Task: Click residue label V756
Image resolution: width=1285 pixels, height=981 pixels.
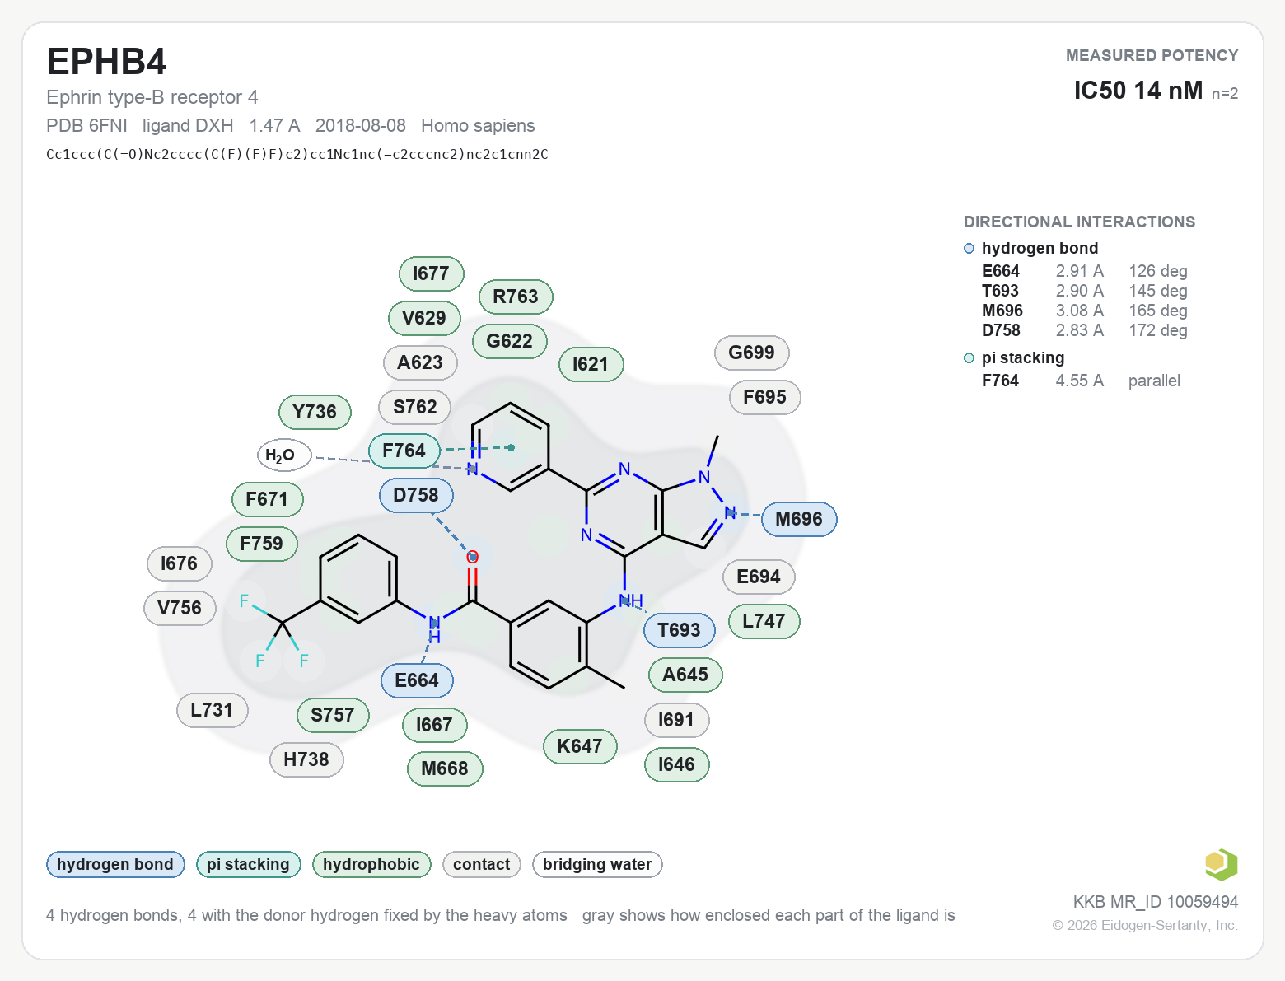Action: [180, 608]
